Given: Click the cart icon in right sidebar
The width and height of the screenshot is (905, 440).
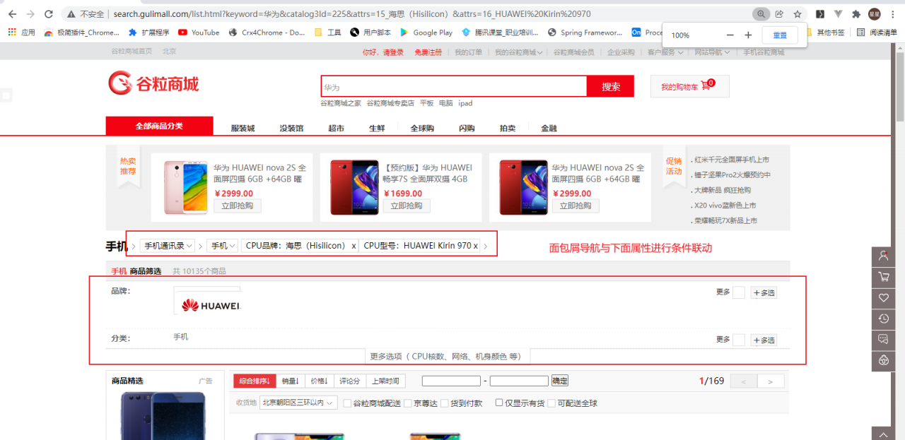Looking at the screenshot, I should pyautogui.click(x=883, y=277).
